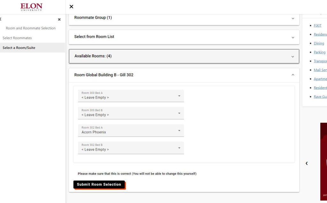Expand the Select from Room List panel
The width and height of the screenshot is (327, 203).
(x=184, y=37)
